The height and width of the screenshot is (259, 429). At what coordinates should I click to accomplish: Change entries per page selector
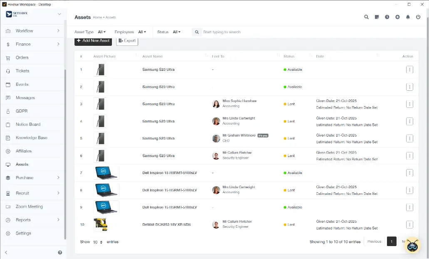[x=97, y=242]
